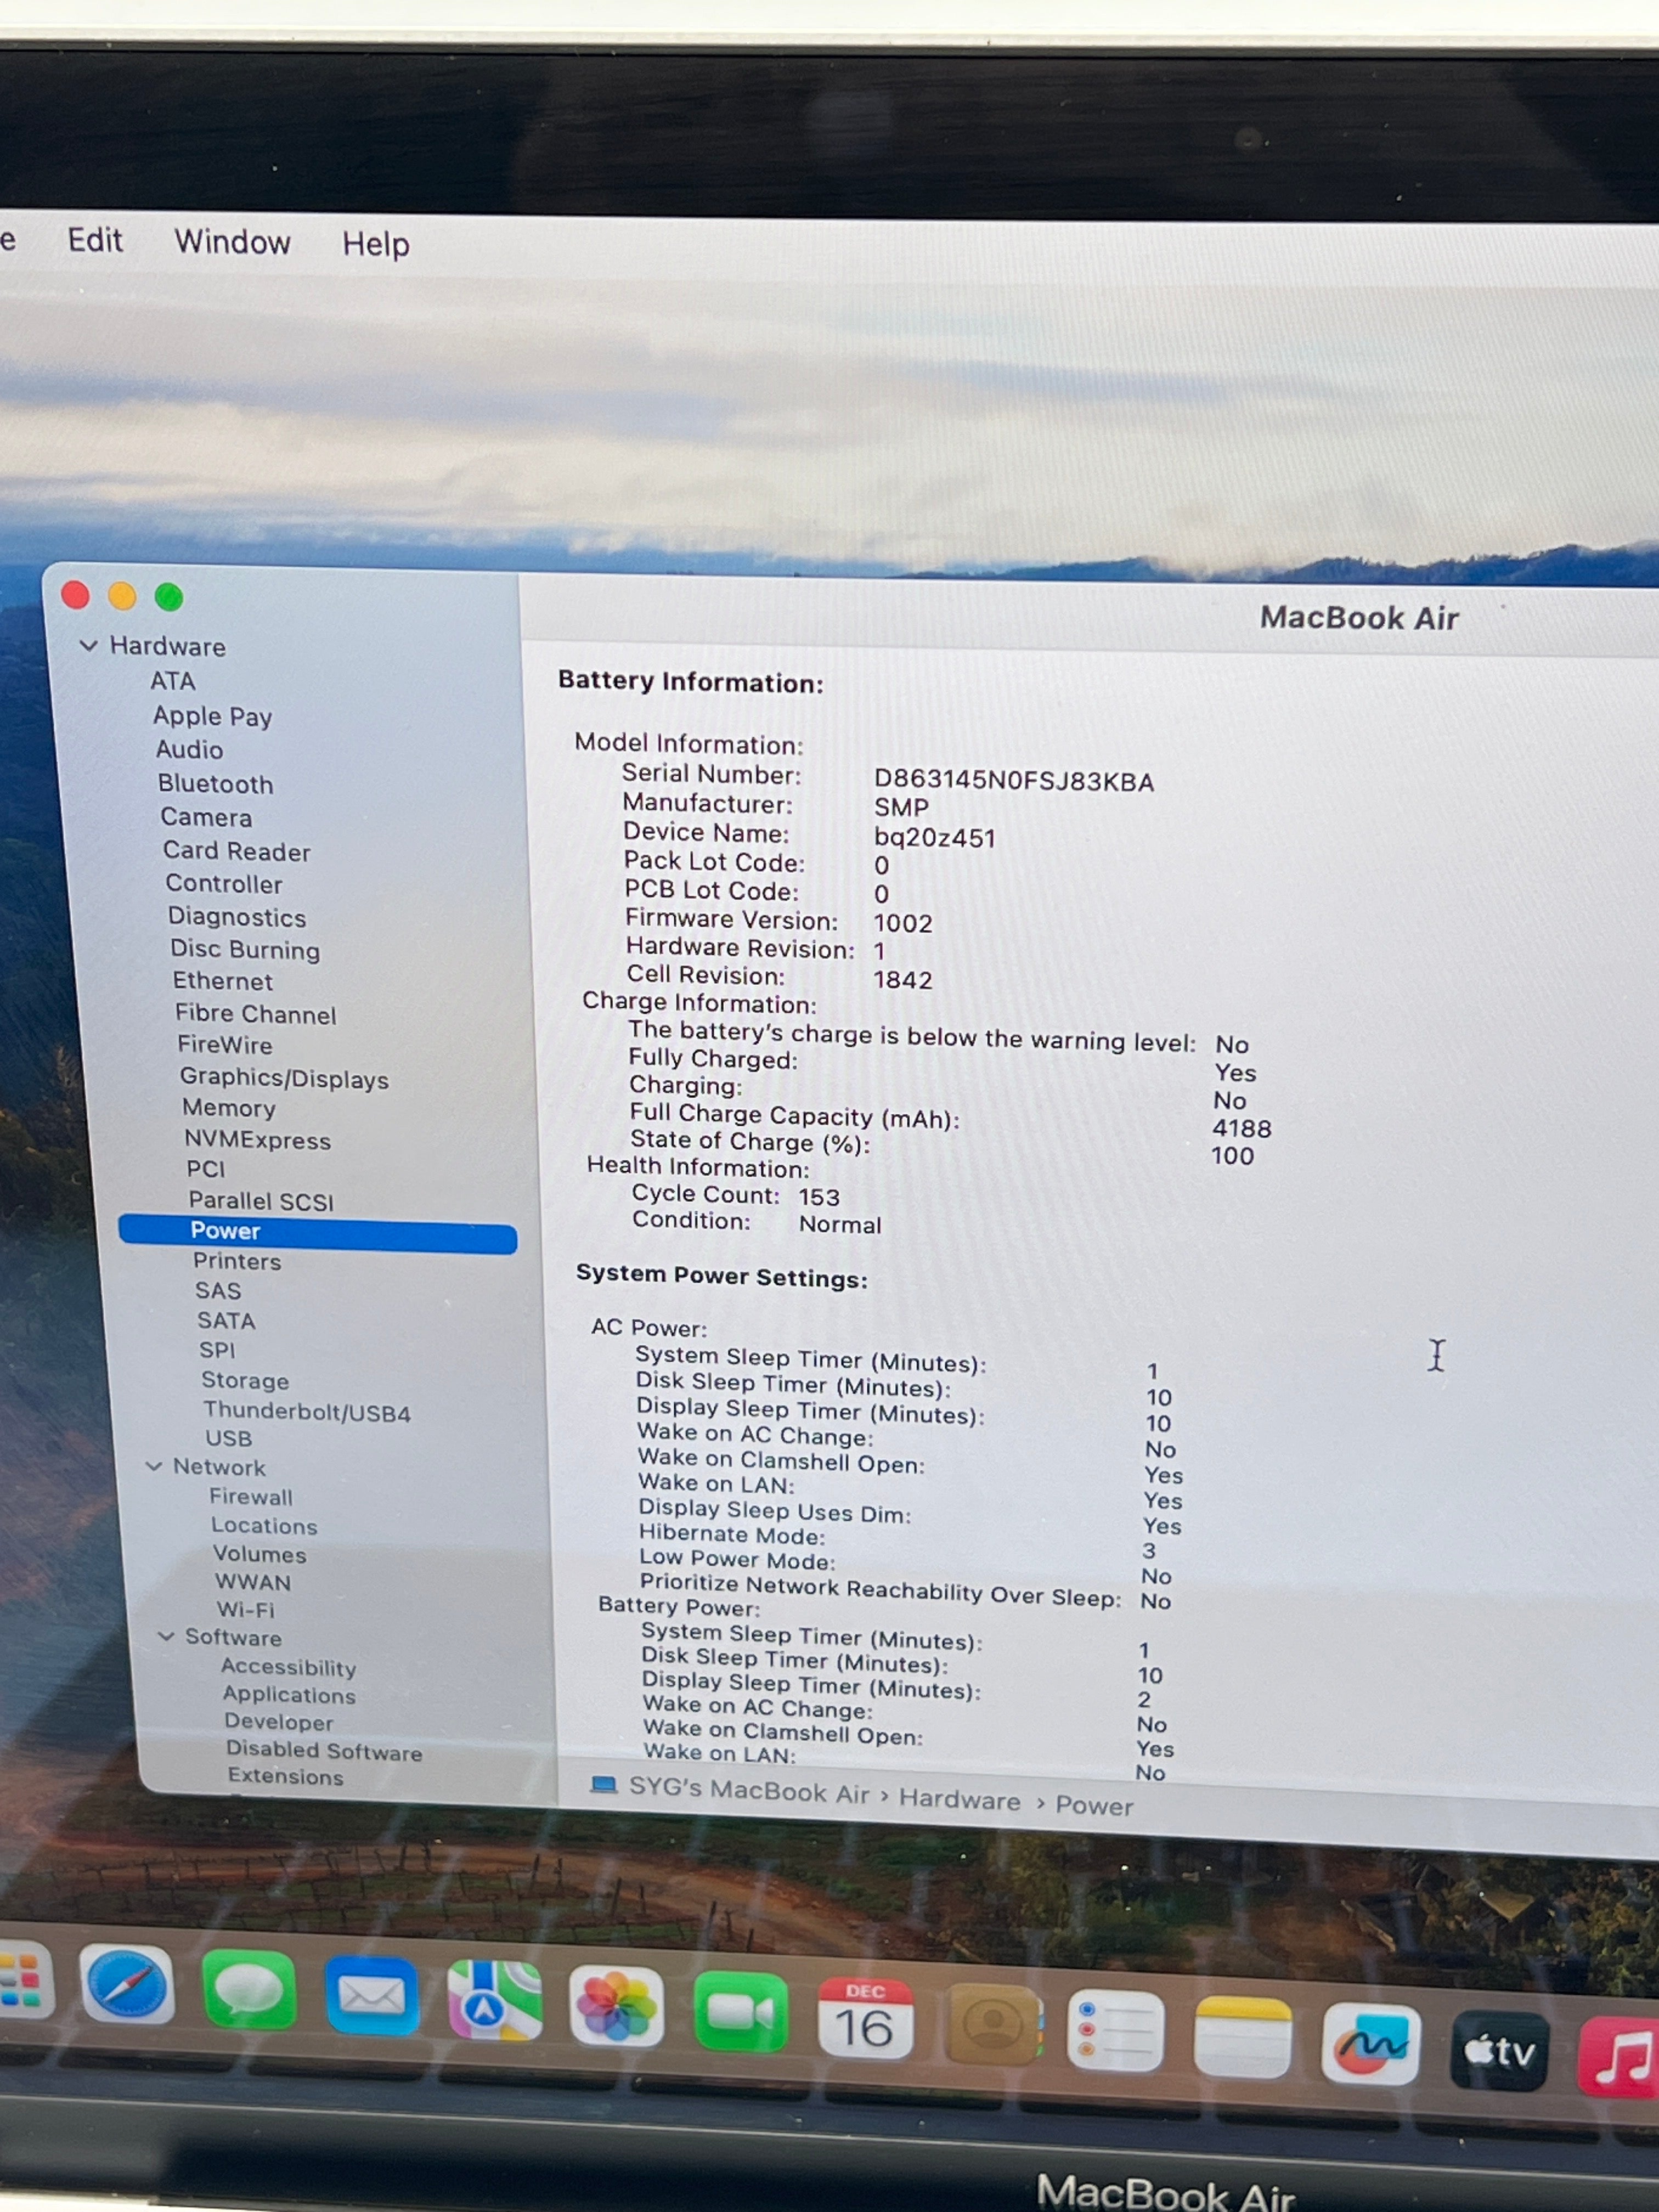This screenshot has height=2212, width=1659.
Task: Select SPI in the sidebar
Action: tap(217, 1350)
